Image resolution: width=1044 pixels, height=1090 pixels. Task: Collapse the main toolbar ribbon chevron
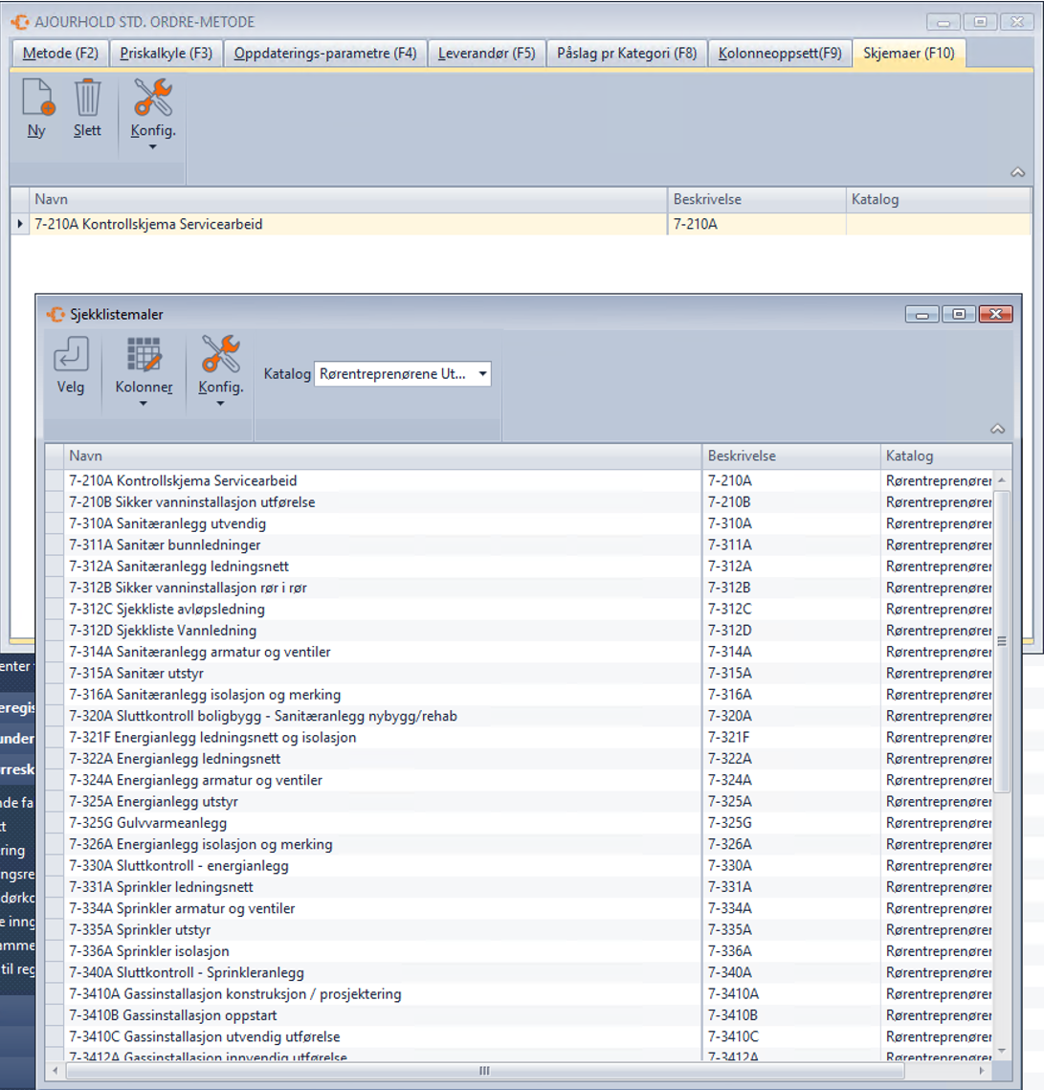pos(1017,172)
